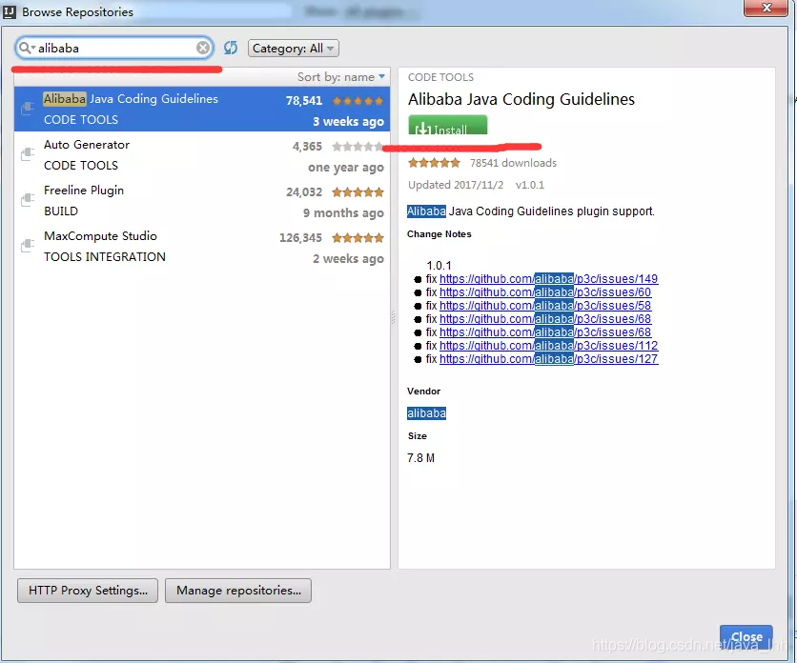Click the Updated 2017/11/2 text
This screenshot has width=797, height=663.
456,185
